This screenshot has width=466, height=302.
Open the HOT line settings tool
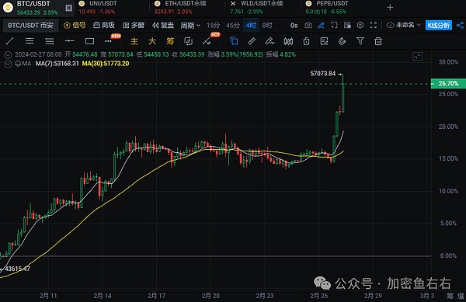(x=207, y=41)
